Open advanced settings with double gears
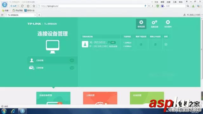The height and width of the screenshot is (114, 203). [154, 24]
